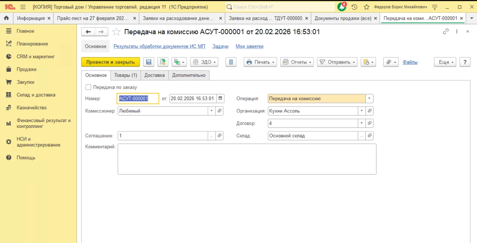This screenshot has height=243, width=477.
Task: Go to home start page icon
Action: (x=6, y=18)
